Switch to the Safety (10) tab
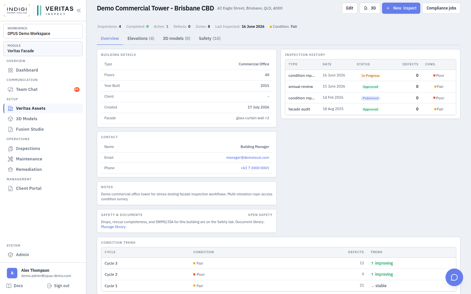Screen dimensions: 471x294 [x=210, y=39]
